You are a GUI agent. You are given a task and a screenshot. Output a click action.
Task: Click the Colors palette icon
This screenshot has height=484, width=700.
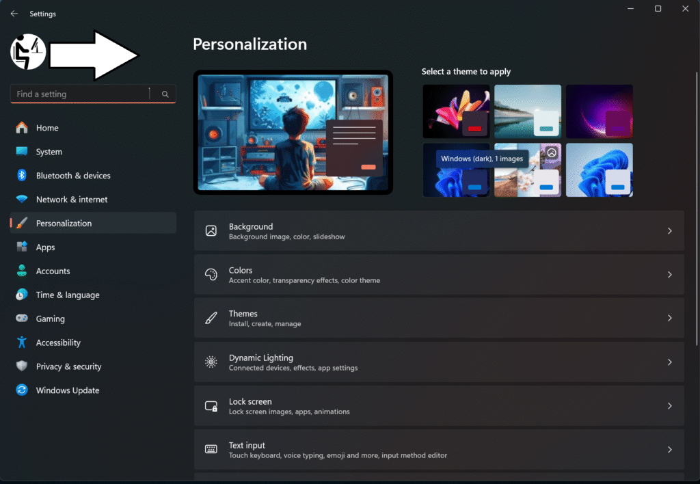(x=211, y=275)
